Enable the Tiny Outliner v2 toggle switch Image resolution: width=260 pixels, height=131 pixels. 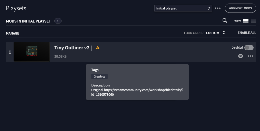pyautogui.click(x=249, y=48)
